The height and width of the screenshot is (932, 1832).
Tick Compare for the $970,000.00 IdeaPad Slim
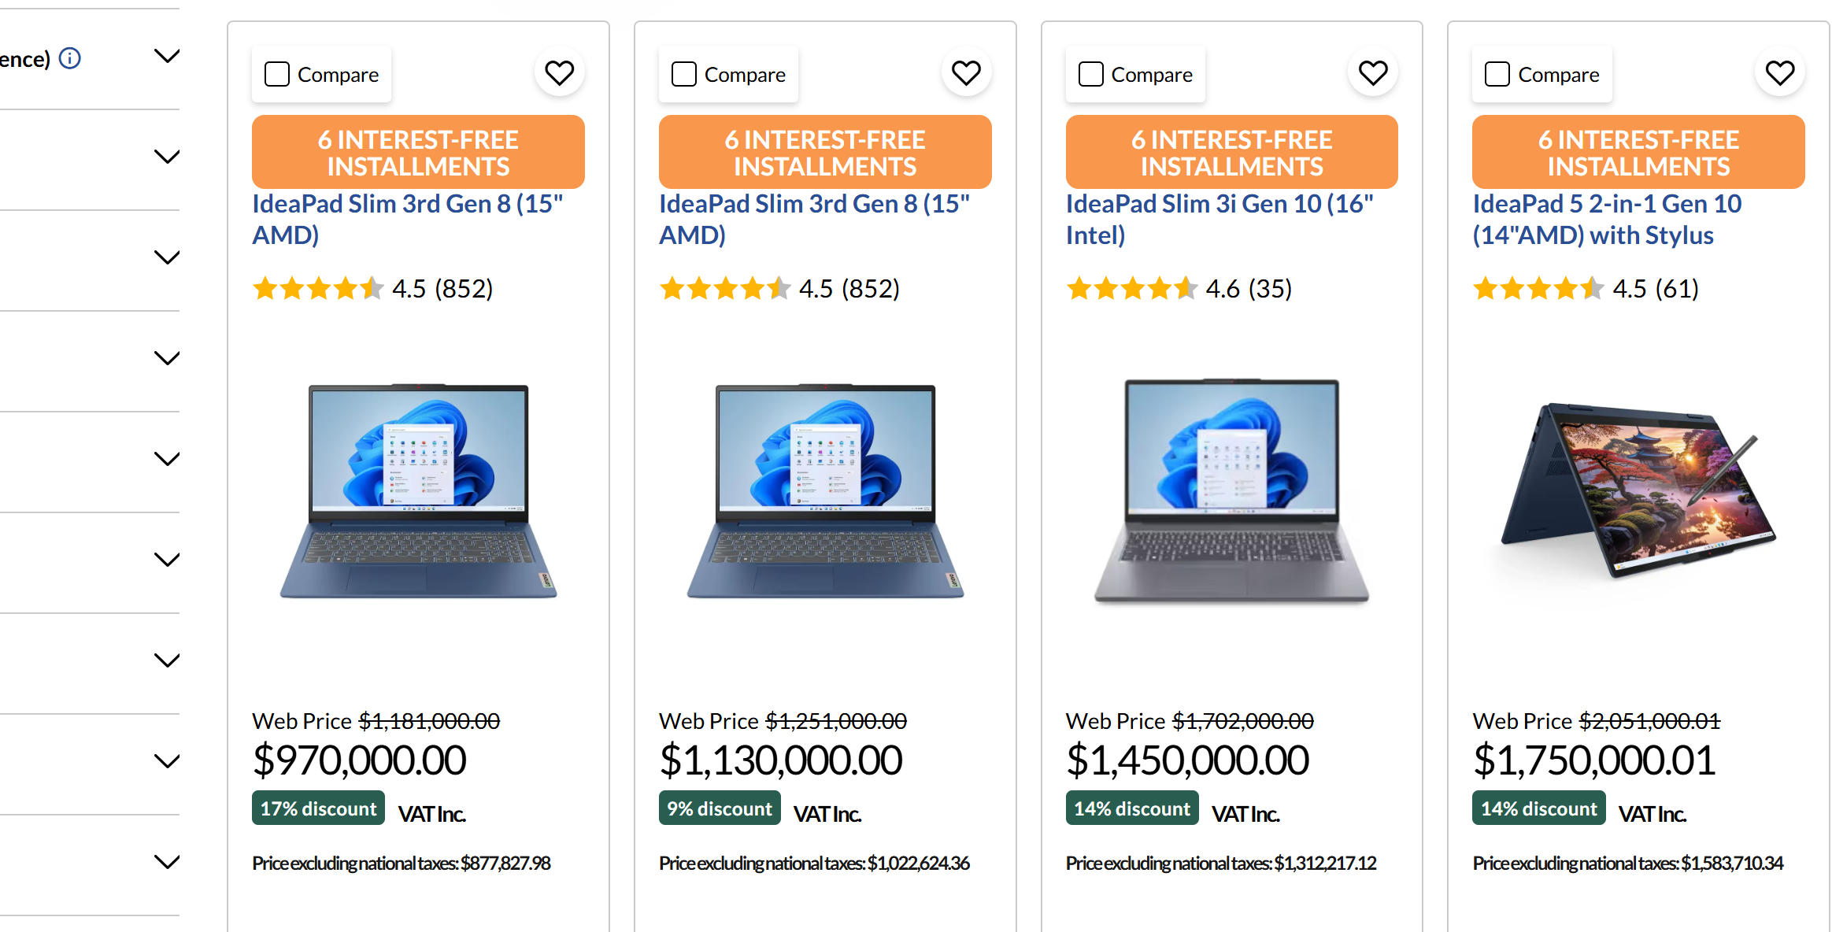(277, 75)
